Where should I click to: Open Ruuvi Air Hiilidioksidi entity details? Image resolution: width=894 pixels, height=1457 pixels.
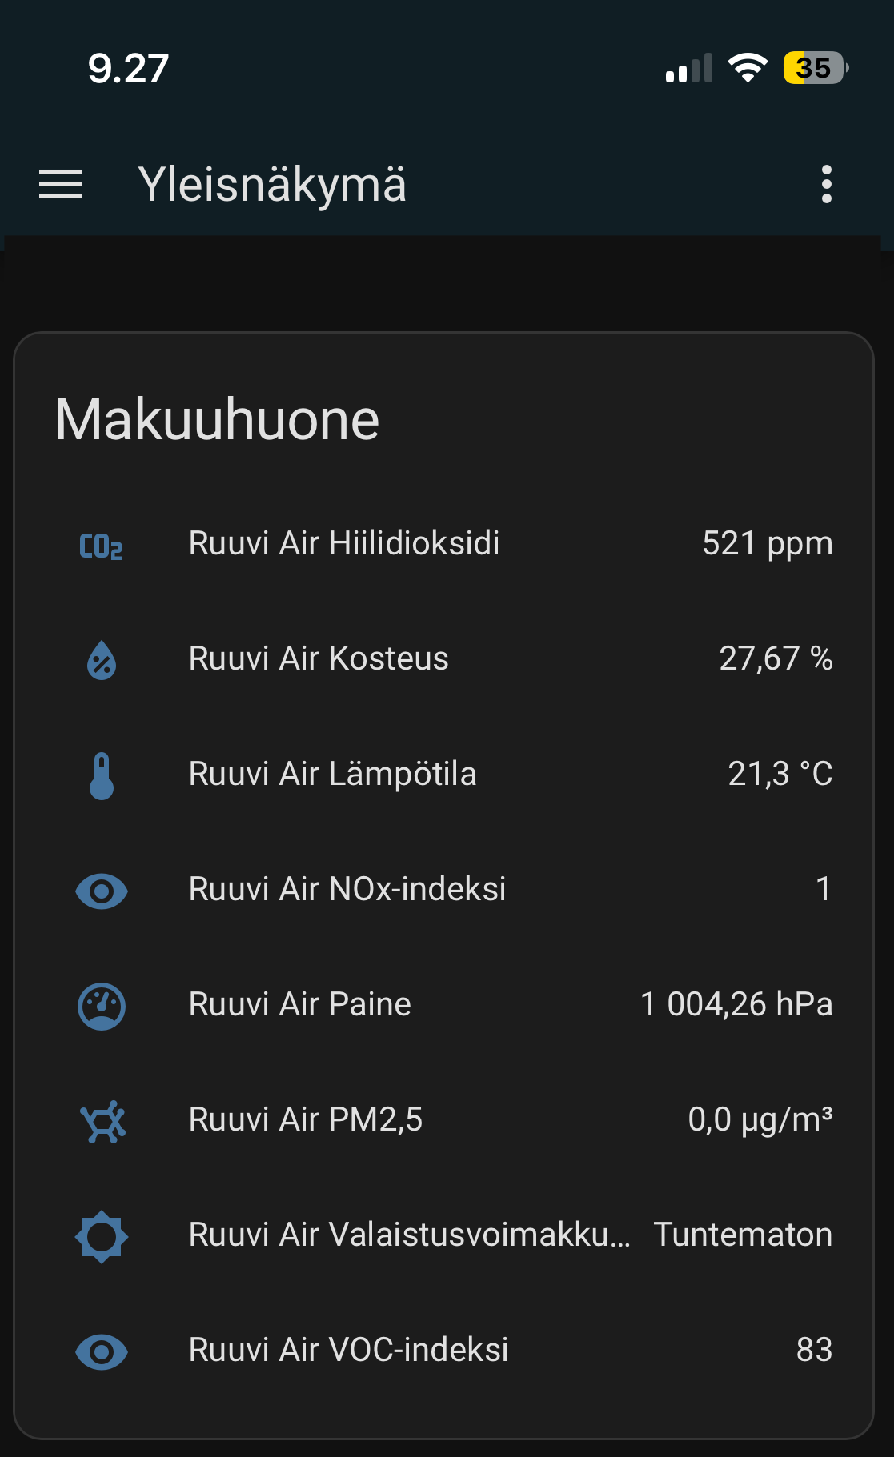pos(344,544)
